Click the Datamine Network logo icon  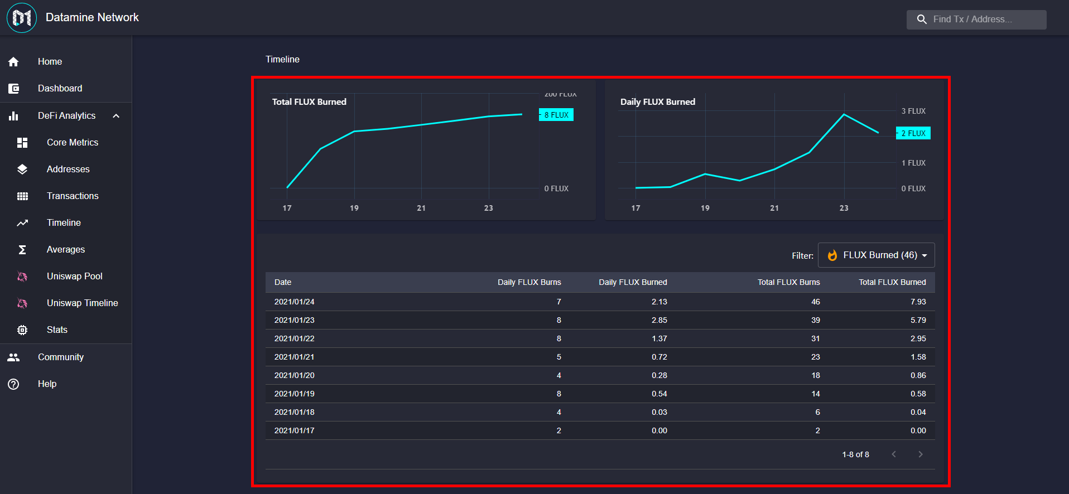(x=22, y=18)
